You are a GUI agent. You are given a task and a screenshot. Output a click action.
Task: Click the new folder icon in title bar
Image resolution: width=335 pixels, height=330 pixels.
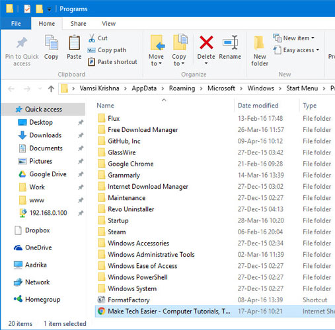39,9
